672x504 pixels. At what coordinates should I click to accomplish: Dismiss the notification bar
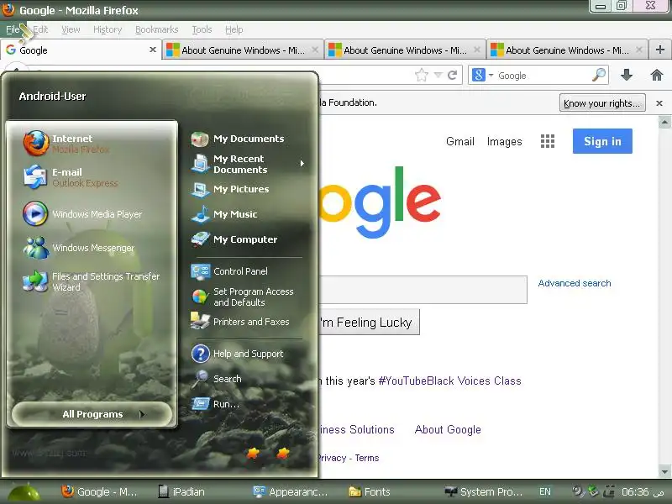[659, 103]
